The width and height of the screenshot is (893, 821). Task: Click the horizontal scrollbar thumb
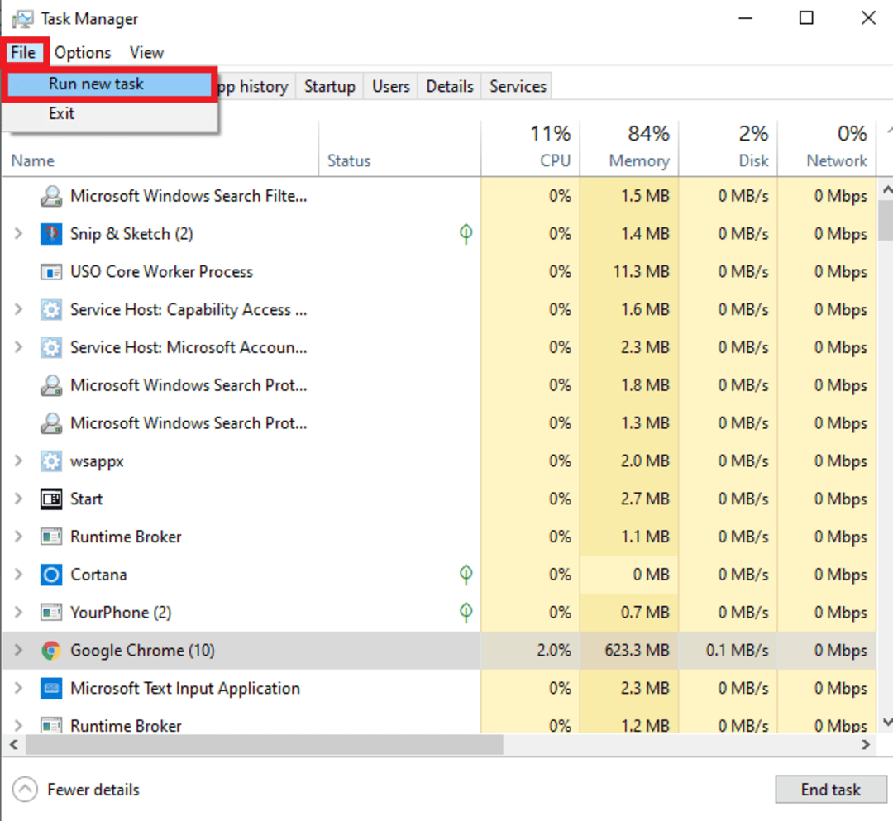pyautogui.click(x=265, y=745)
